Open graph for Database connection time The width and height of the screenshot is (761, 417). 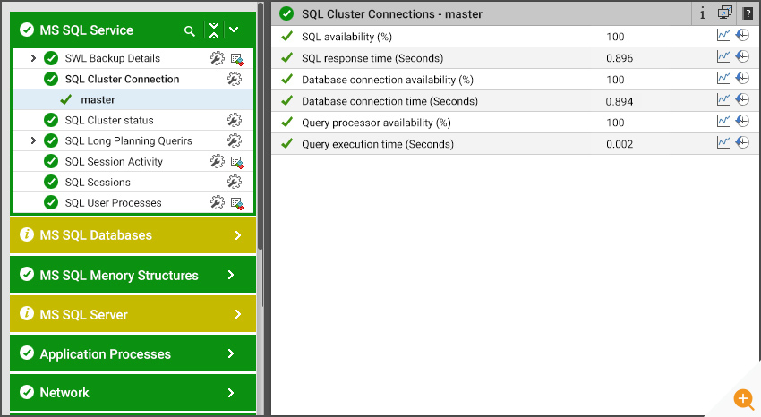click(x=723, y=99)
